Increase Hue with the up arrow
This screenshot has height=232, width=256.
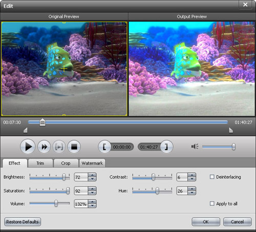pos(192,189)
